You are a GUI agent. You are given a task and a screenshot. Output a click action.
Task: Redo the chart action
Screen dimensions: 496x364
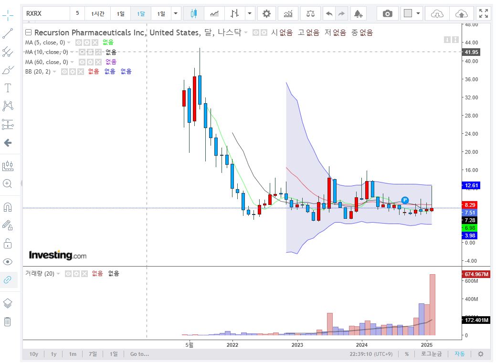341,13
